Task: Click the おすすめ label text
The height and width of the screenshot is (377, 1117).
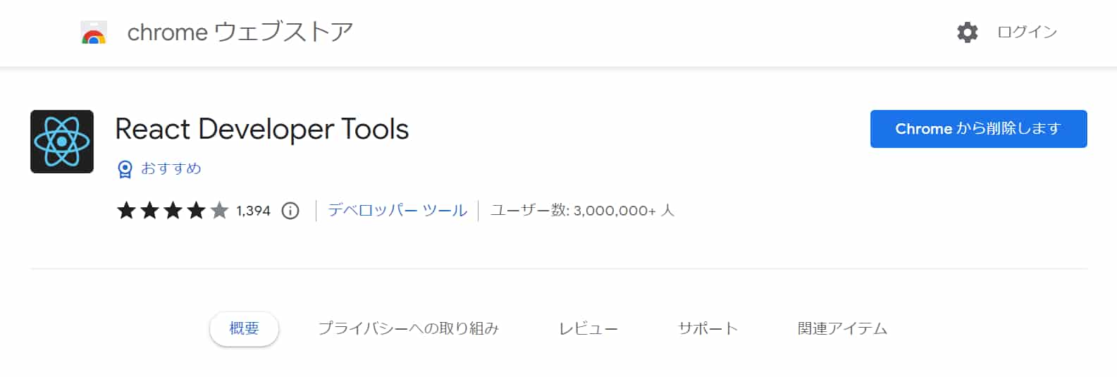Action: click(171, 168)
